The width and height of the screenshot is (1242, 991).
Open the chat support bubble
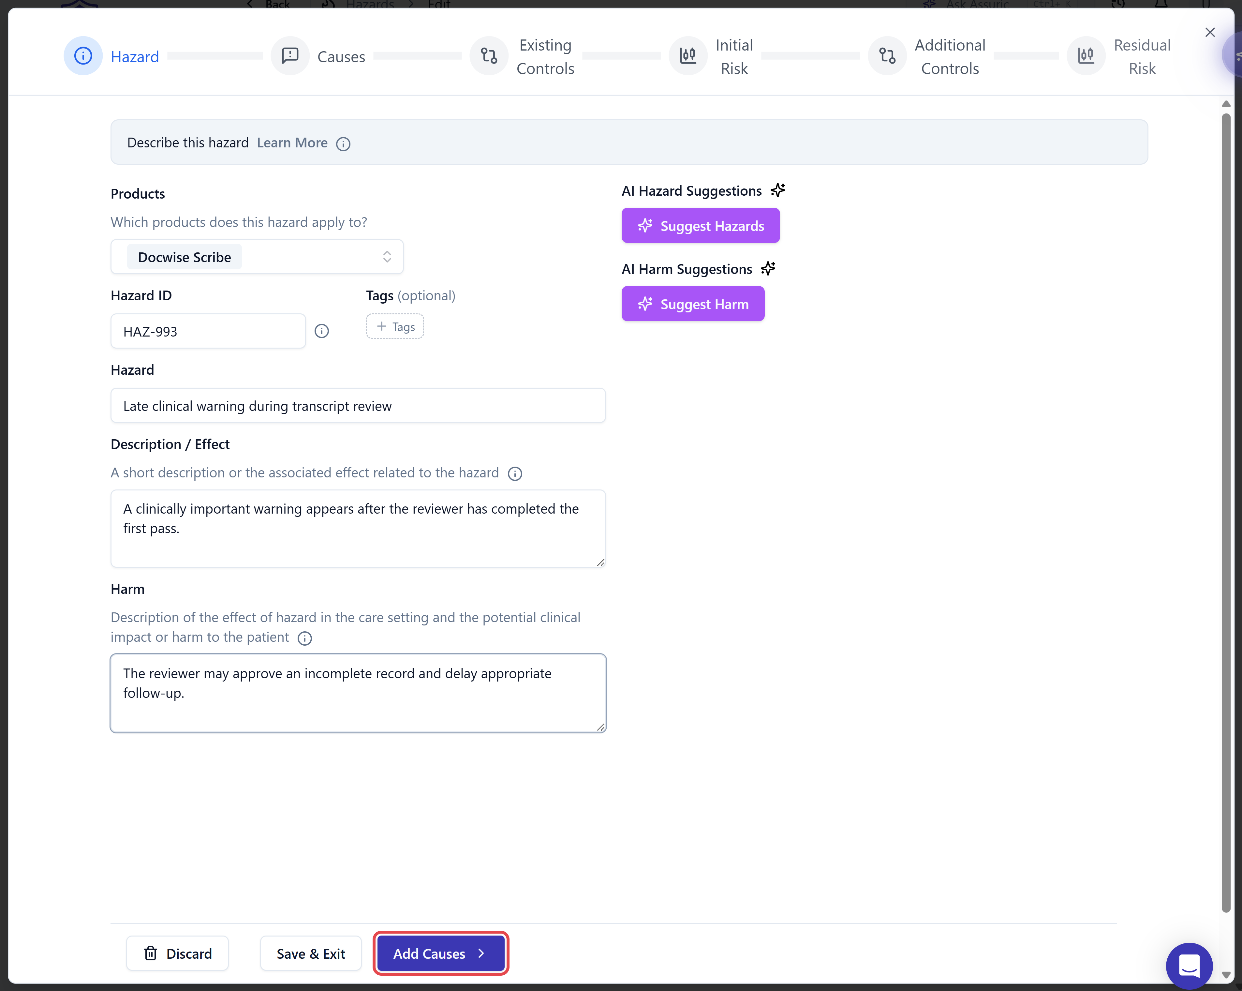click(x=1189, y=966)
